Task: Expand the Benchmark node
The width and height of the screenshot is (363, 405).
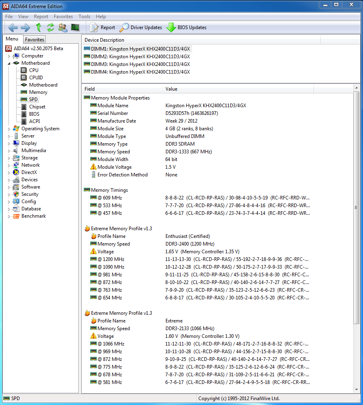Action: pyautogui.click(x=9, y=216)
